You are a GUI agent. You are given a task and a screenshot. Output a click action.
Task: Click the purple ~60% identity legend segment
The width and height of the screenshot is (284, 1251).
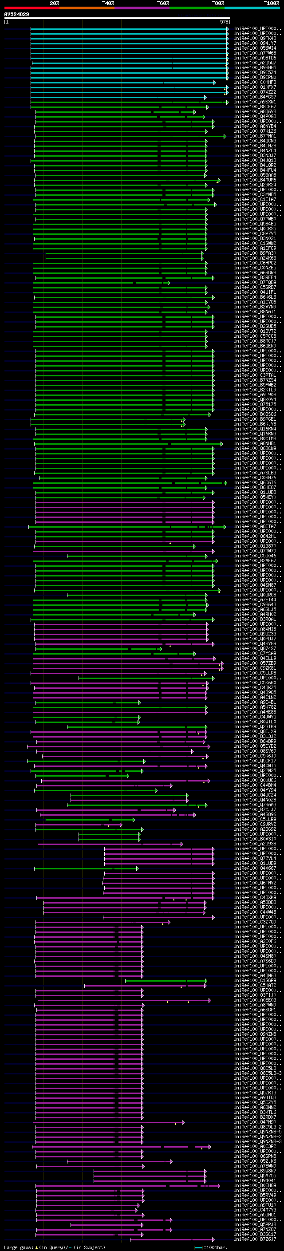142,8
